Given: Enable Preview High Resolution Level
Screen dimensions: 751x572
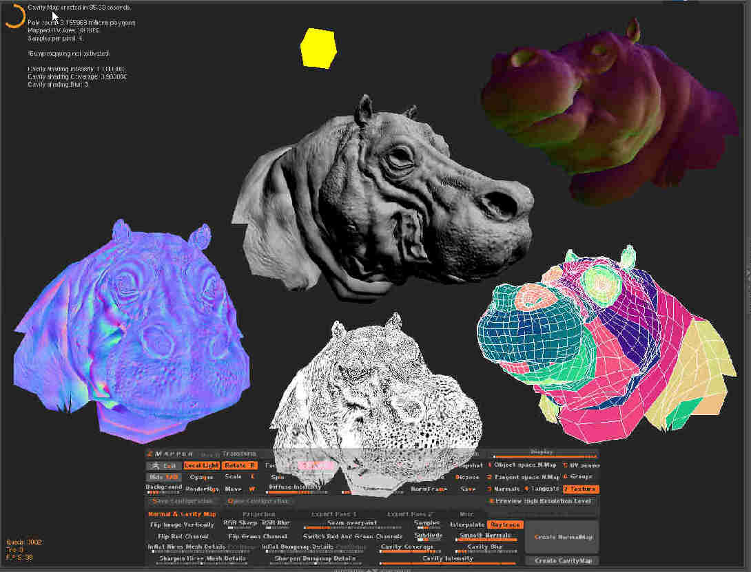Looking at the screenshot, I should (x=539, y=500).
